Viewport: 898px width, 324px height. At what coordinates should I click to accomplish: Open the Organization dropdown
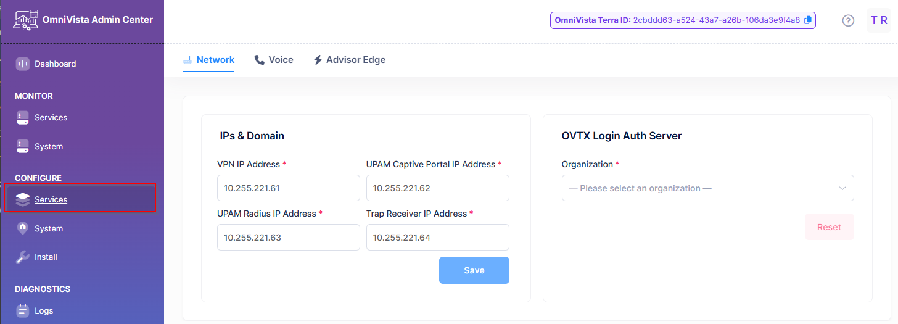(x=707, y=188)
